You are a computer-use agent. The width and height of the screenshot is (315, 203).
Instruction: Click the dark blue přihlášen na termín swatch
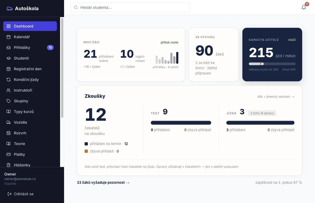tap(86, 144)
